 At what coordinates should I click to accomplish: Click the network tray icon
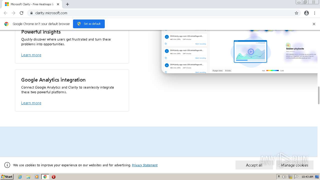click(x=290, y=177)
